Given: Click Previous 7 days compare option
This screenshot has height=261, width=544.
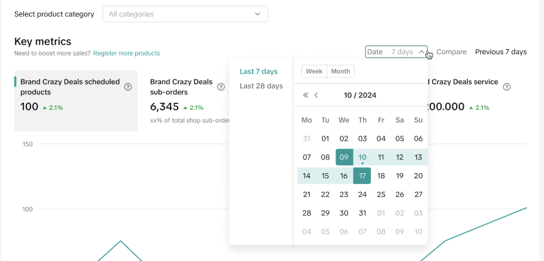Looking at the screenshot, I should 501,52.
